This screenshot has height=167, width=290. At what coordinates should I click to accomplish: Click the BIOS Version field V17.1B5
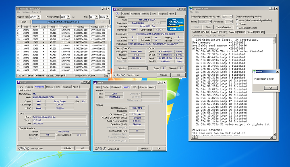59,120
